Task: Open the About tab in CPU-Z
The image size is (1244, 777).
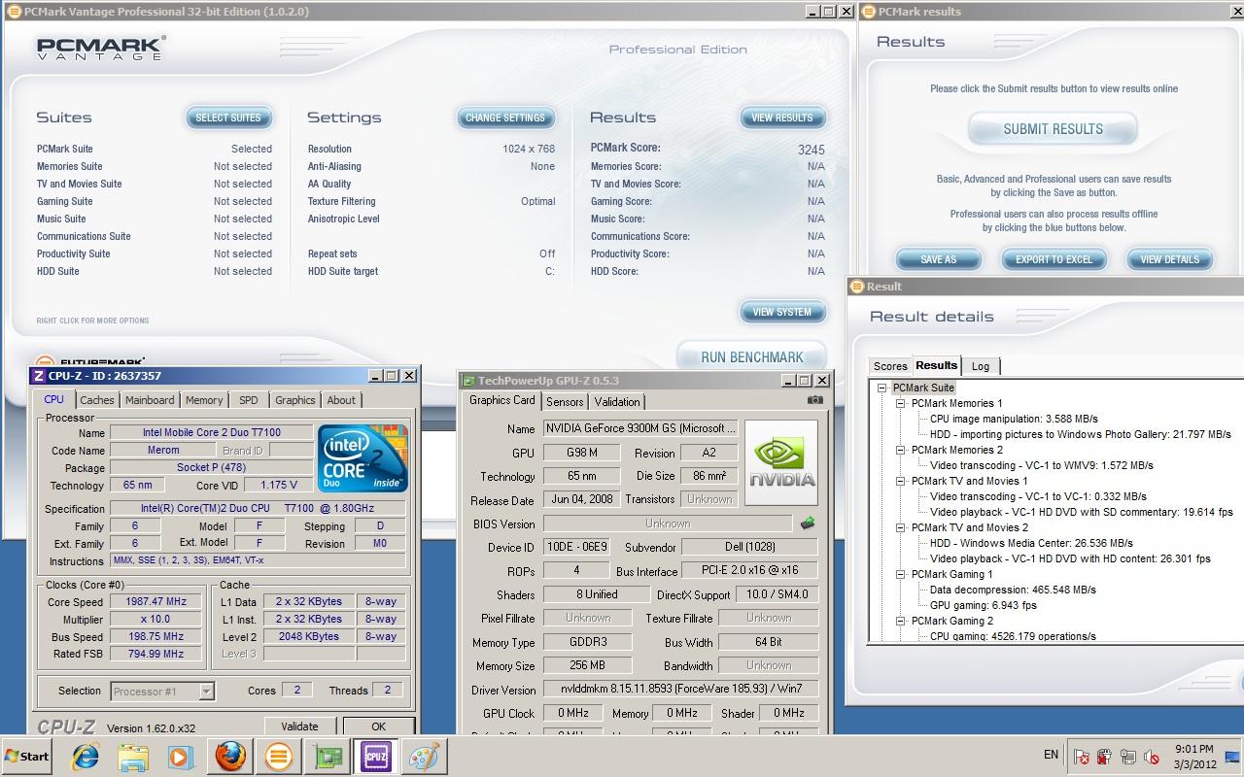Action: coord(341,400)
